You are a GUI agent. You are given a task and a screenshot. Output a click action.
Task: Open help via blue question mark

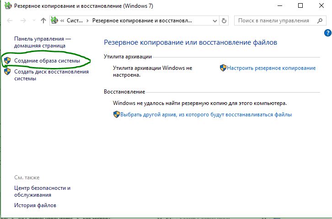328,33
